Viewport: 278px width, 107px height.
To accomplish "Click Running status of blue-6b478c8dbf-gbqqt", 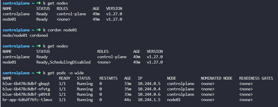I will pyautogui.click(x=85, y=84).
